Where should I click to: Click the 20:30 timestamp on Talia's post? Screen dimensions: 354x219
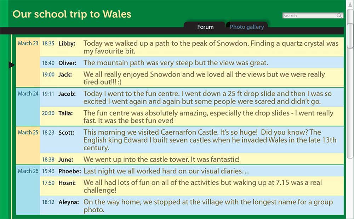48,113
